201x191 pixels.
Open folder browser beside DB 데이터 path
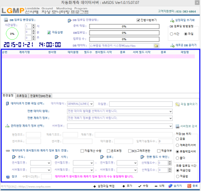point(156,46)
